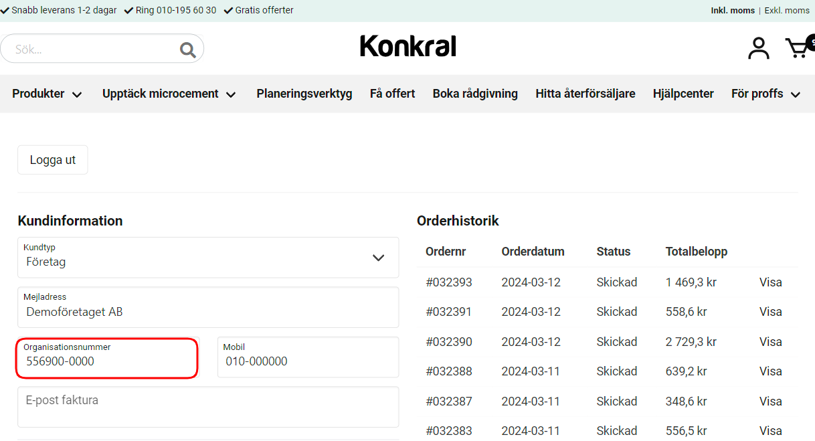Open Hjälpcenter
The height and width of the screenshot is (441, 815).
(x=683, y=94)
